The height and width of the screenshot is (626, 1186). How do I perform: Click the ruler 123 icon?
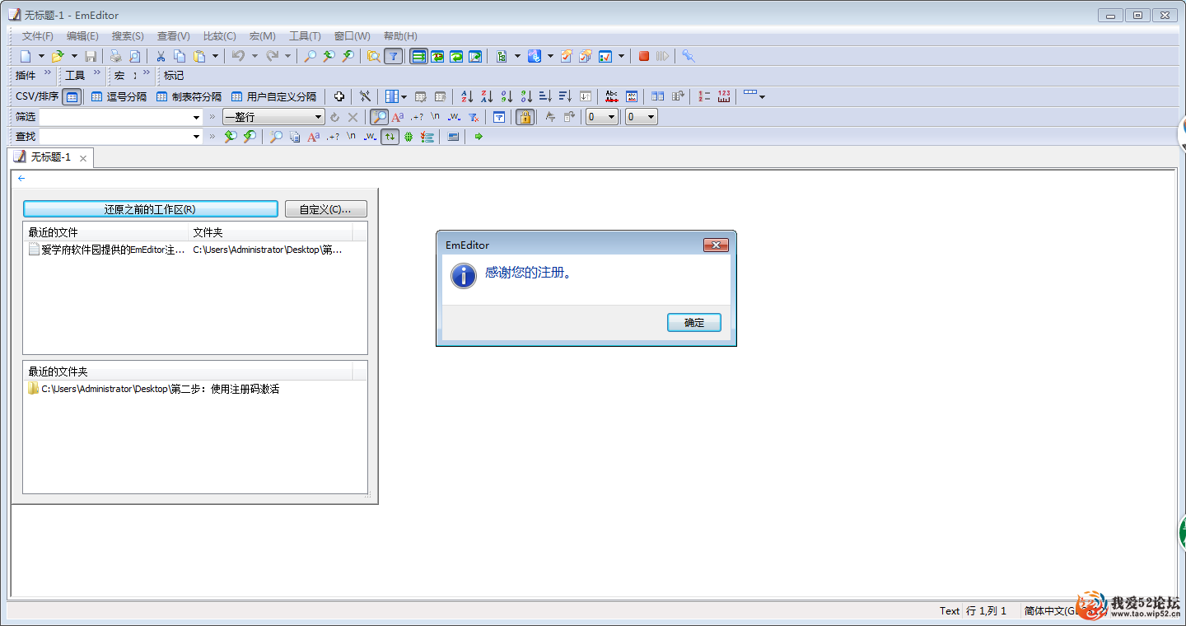point(724,96)
